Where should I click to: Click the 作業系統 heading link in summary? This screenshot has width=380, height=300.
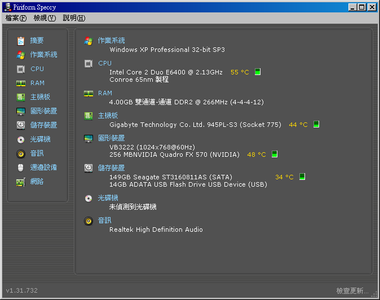pyautogui.click(x=112, y=41)
